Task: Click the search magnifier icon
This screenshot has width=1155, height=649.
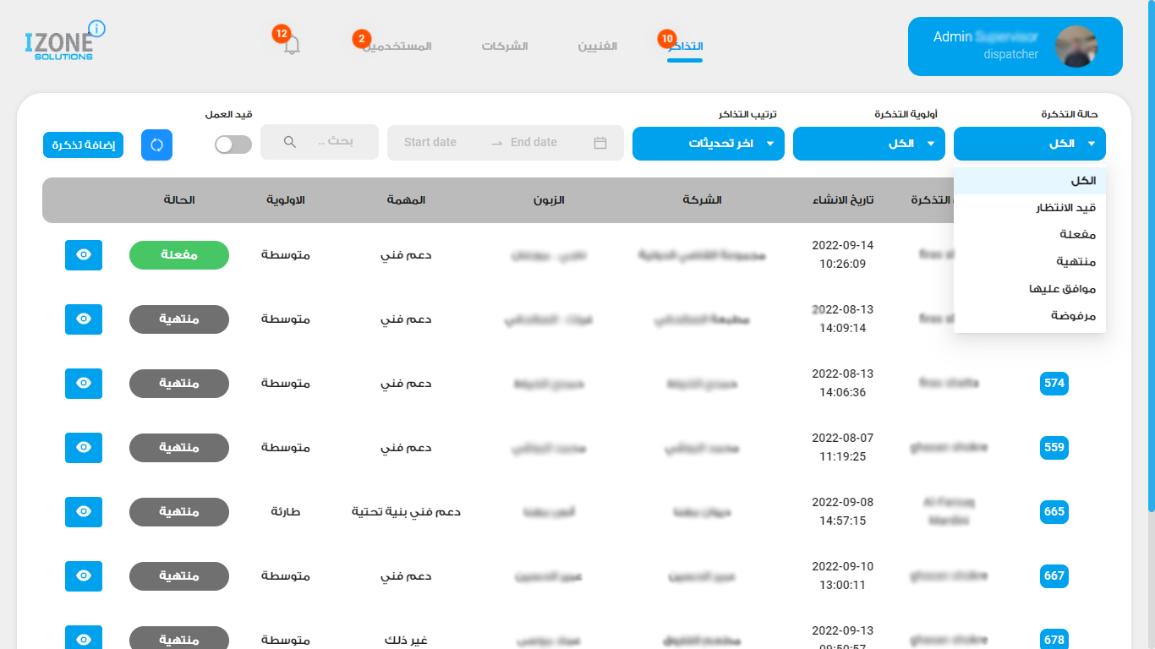Action: point(289,142)
